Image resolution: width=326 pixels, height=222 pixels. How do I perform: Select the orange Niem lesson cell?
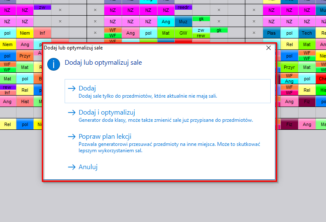pyautogui.click(x=25, y=33)
